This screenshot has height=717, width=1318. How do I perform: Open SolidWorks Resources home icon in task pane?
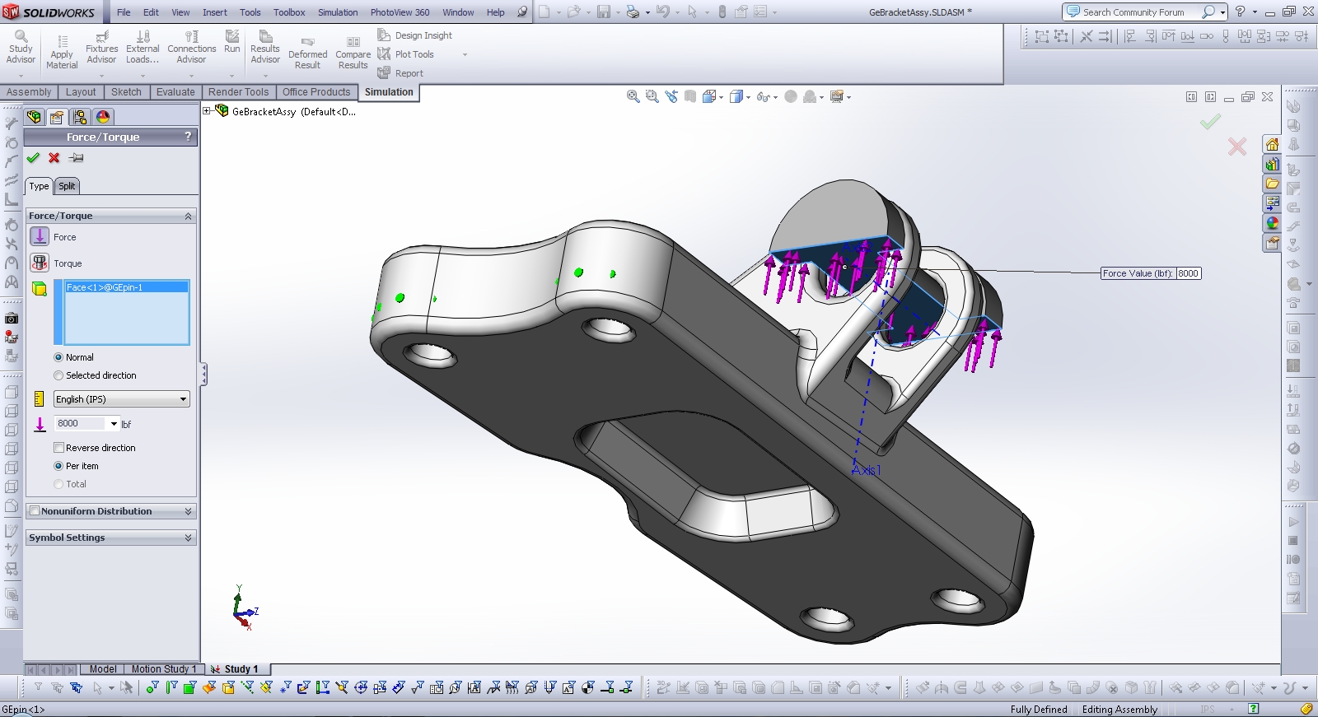(1273, 145)
